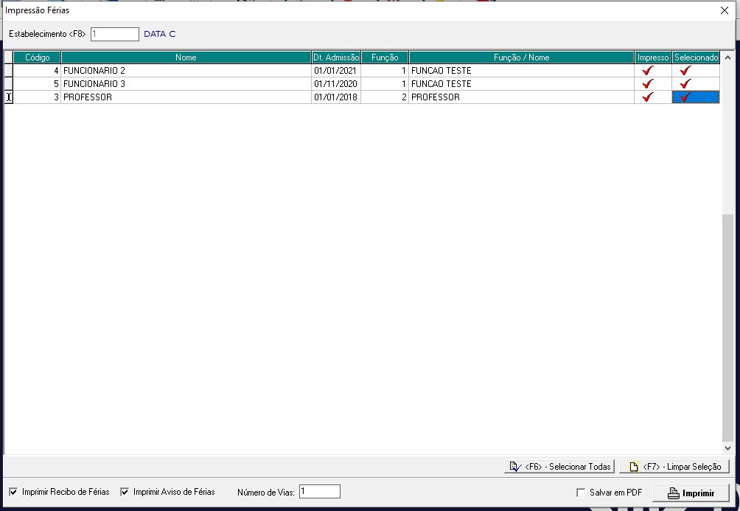Click the row selector for FUNCIONARIO 3

(x=9, y=83)
